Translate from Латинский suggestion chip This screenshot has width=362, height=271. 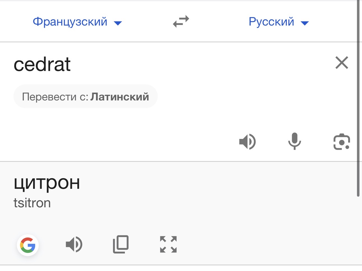click(86, 97)
